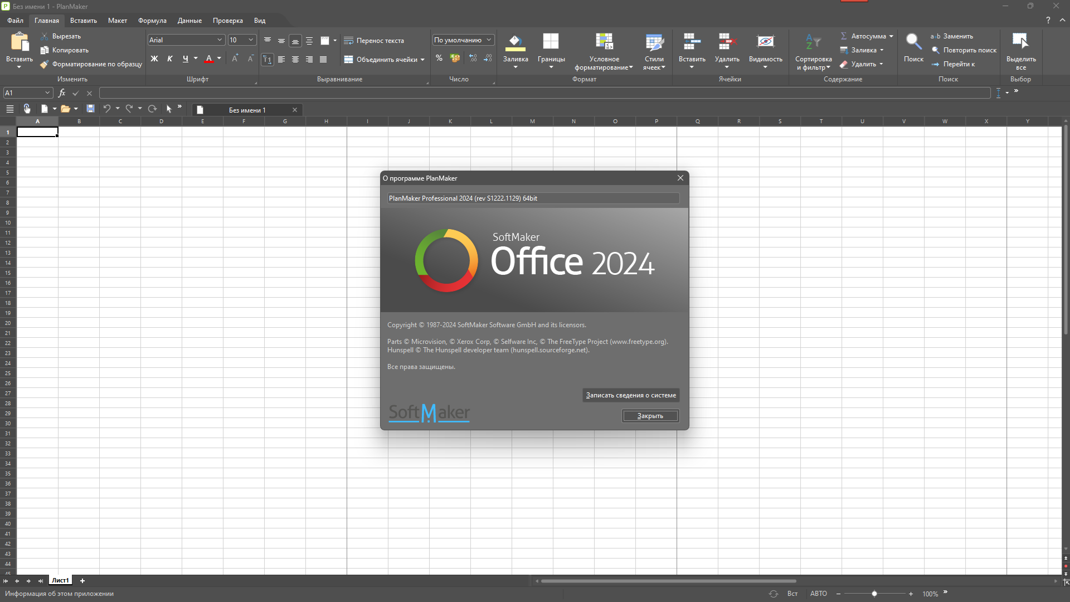The width and height of the screenshot is (1070, 602).
Task: Open the Arial font name dropdown
Action: coord(219,40)
